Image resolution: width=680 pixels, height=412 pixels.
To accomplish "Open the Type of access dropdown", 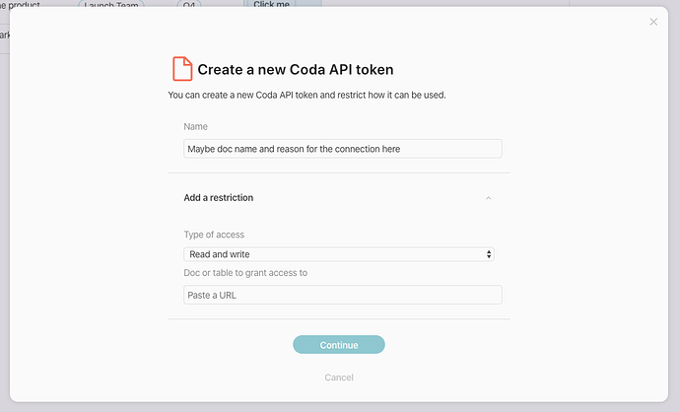I will click(338, 254).
